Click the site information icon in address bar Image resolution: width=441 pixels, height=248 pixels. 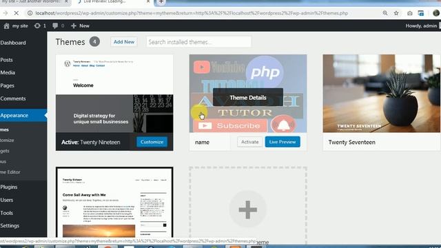tap(30, 13)
